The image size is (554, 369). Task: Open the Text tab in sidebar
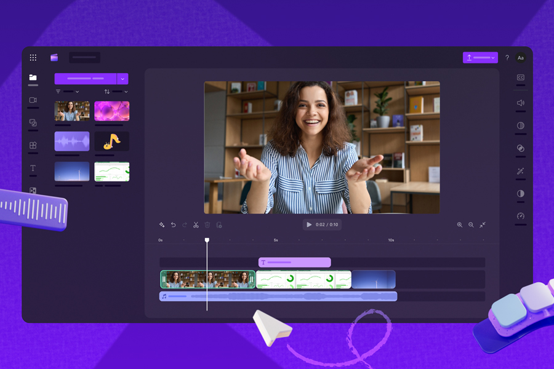(x=33, y=168)
